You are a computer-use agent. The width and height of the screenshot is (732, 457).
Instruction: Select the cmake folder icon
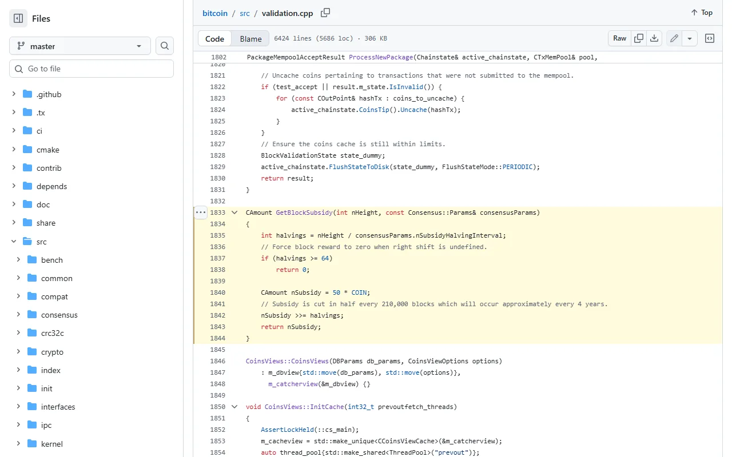coord(27,150)
